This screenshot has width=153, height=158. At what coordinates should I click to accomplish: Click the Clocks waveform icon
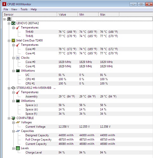point(18,58)
